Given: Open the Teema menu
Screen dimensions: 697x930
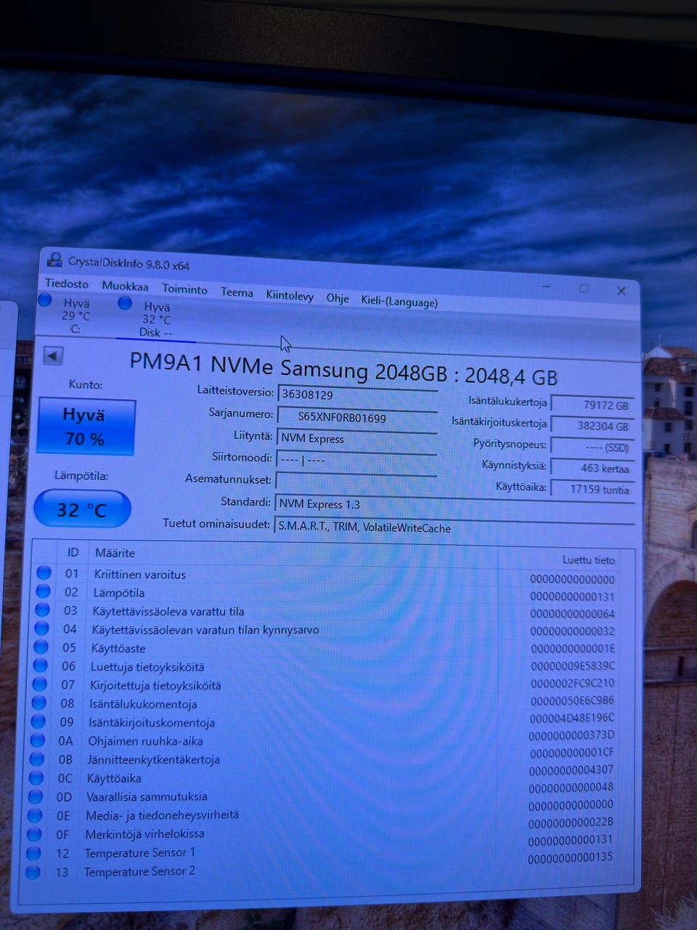Looking at the screenshot, I should pos(237,292).
